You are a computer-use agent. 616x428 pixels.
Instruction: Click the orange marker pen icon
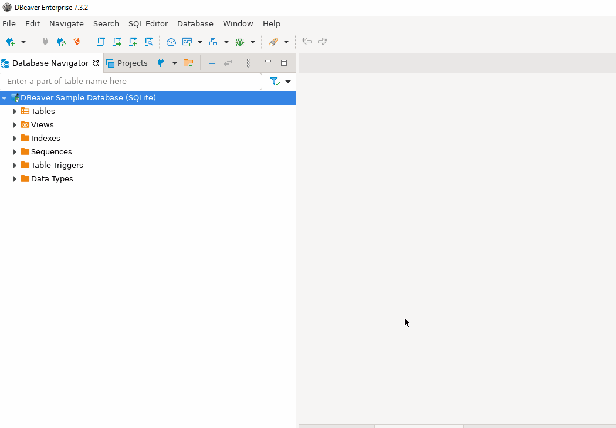[x=273, y=42]
